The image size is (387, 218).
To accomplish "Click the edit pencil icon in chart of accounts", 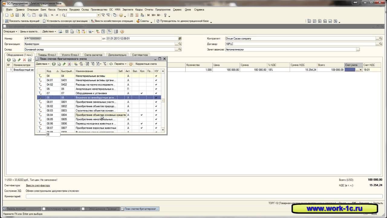I will [x=64, y=64].
